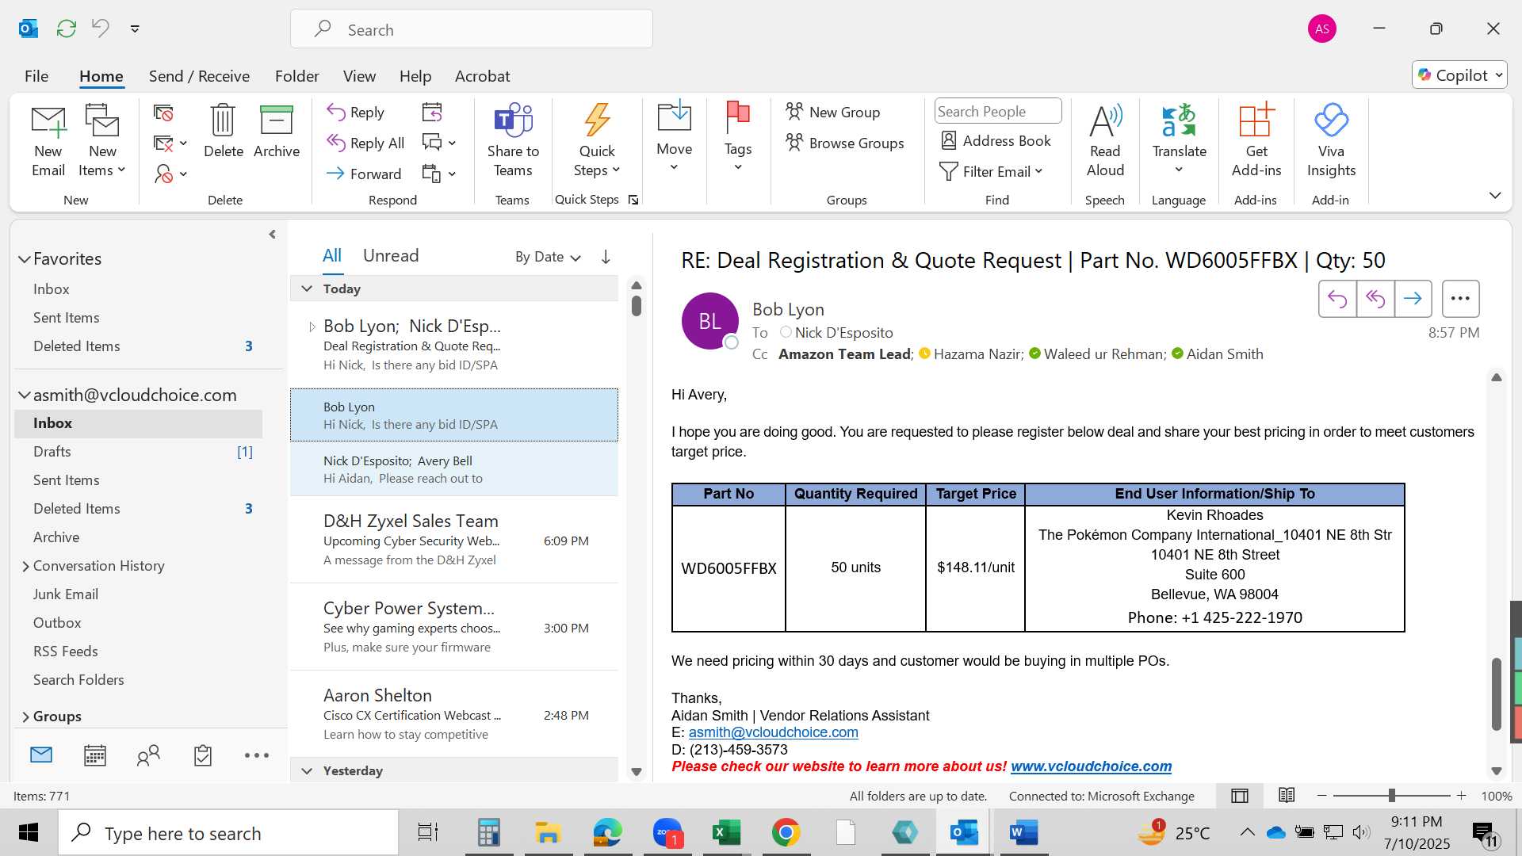1522x856 pixels.
Task: Switch to Tasks view
Action: (203, 755)
